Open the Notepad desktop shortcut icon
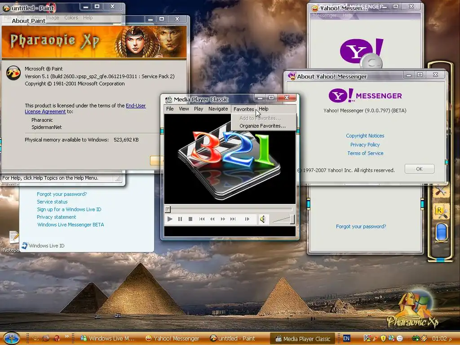The image size is (460, 345). click(13, 238)
